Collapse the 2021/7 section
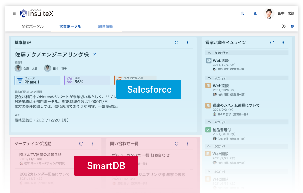303x193 pixels. (209, 146)
